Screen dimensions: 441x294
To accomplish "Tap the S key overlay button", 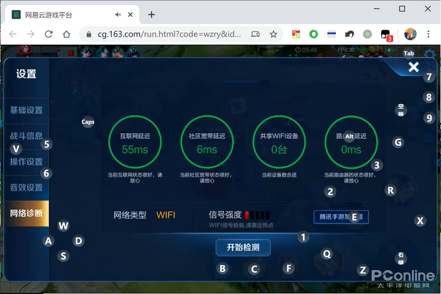I will coord(64,256).
